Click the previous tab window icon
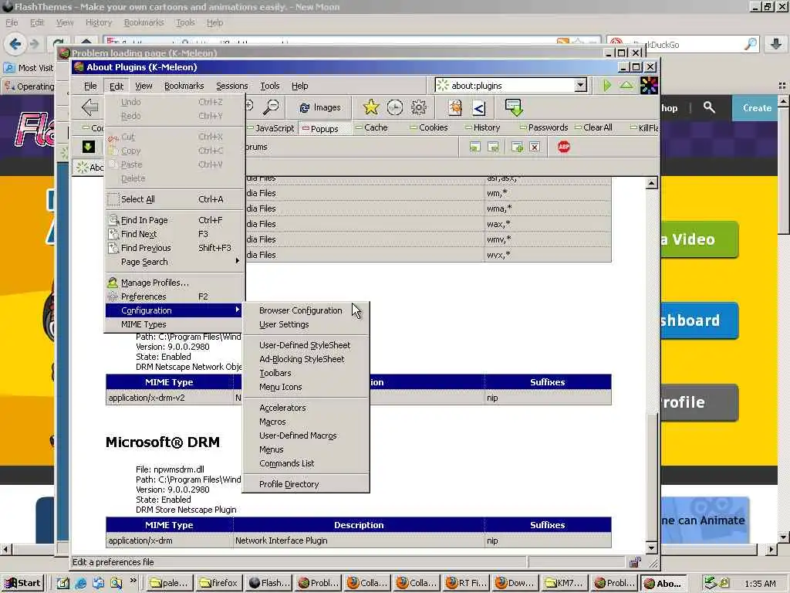This screenshot has height=593, width=790. point(474,147)
